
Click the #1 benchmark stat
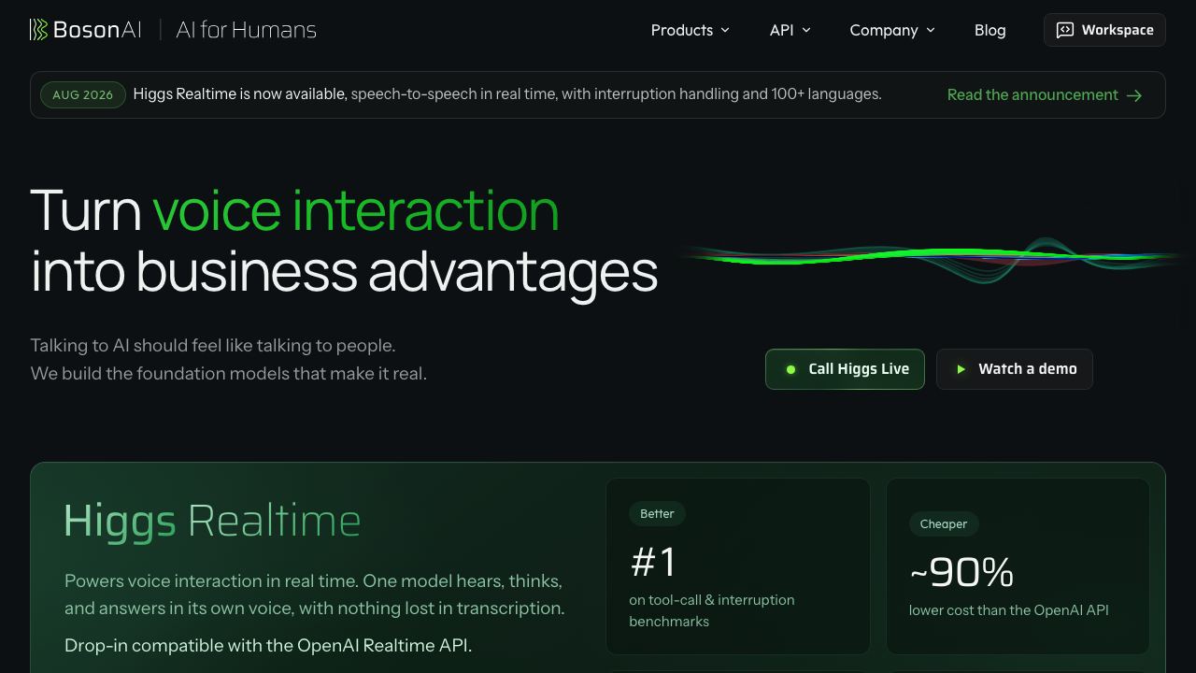(x=653, y=562)
